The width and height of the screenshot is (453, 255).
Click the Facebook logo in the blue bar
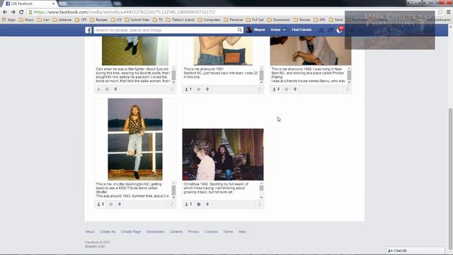point(88,30)
